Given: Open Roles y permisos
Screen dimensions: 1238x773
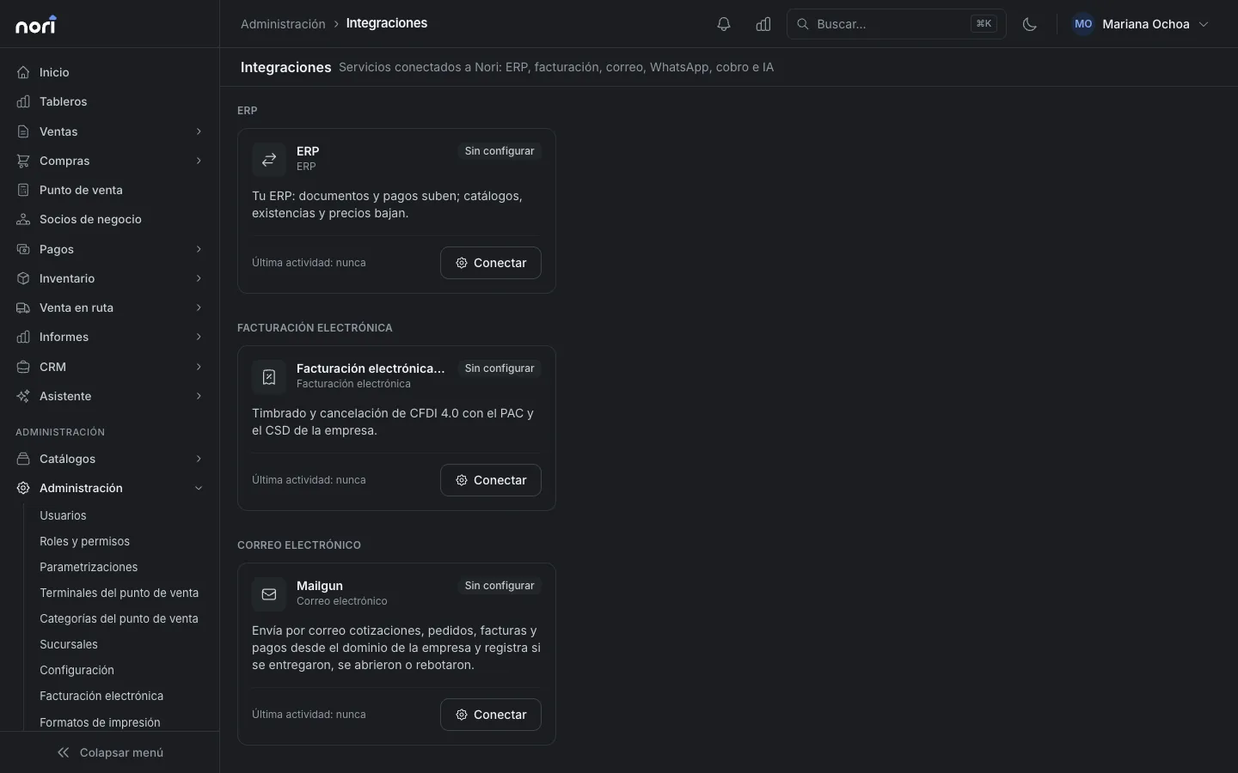Looking at the screenshot, I should coord(84,541).
